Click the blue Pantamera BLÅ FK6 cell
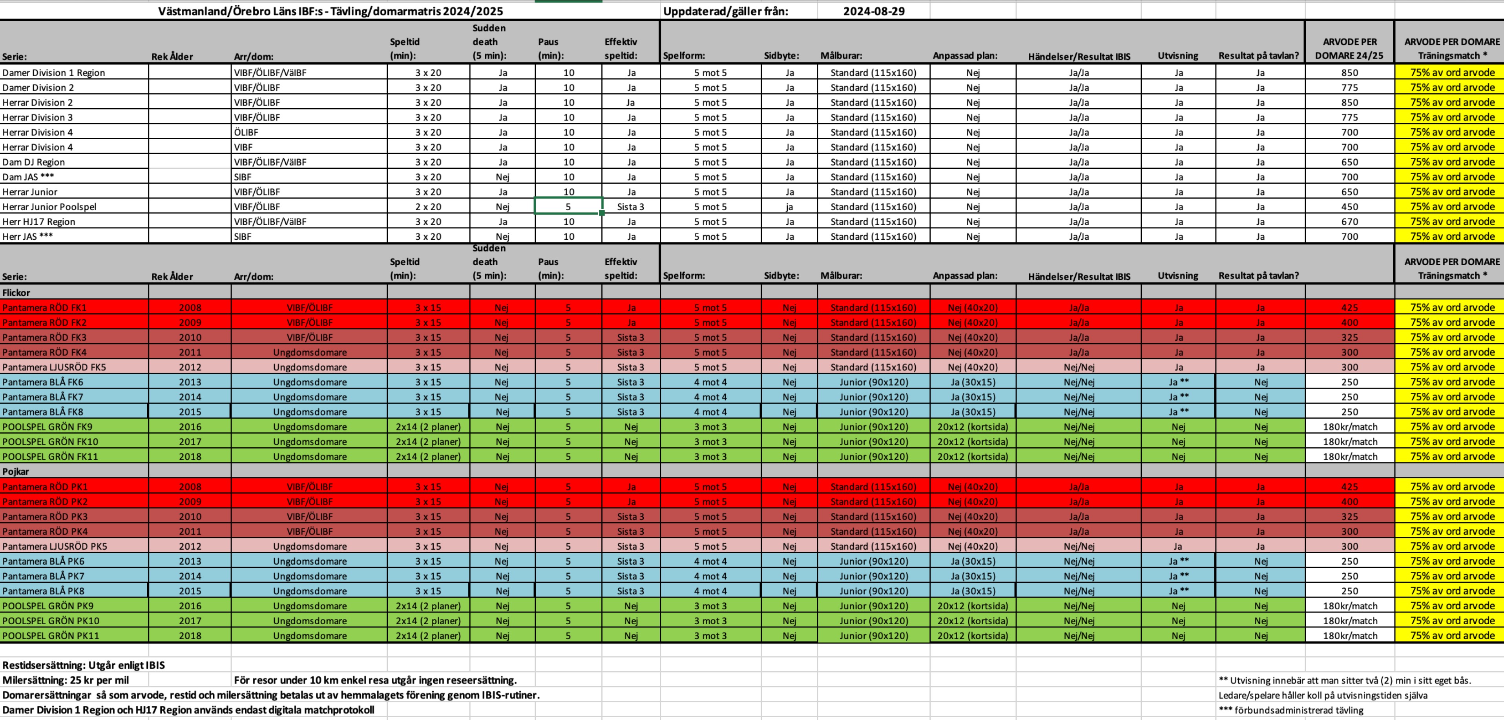1504x720 pixels. [43, 382]
